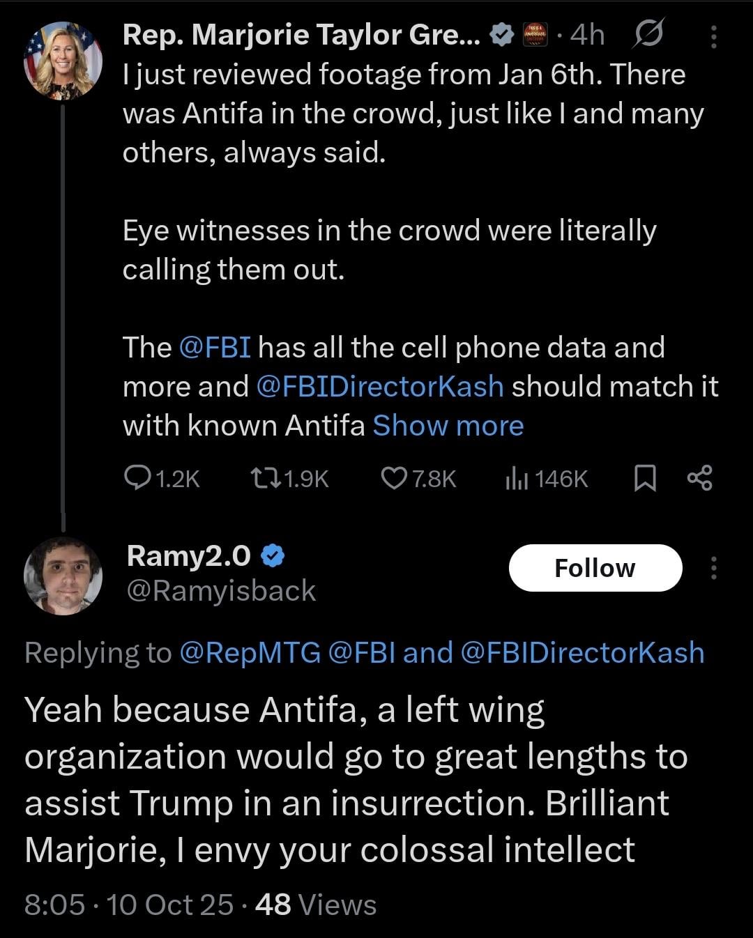Bookmark the Marjorie Taylor Greene post
This screenshot has width=753, height=938.
645,478
